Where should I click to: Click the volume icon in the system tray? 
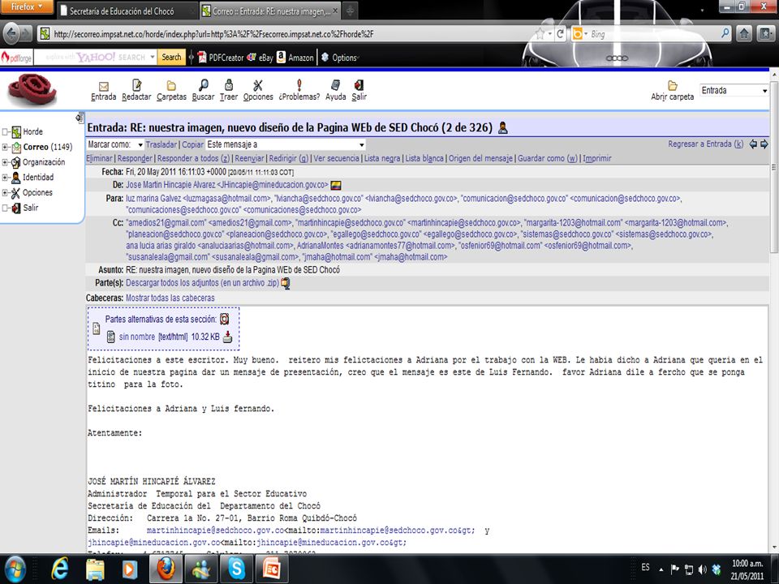[702, 569]
